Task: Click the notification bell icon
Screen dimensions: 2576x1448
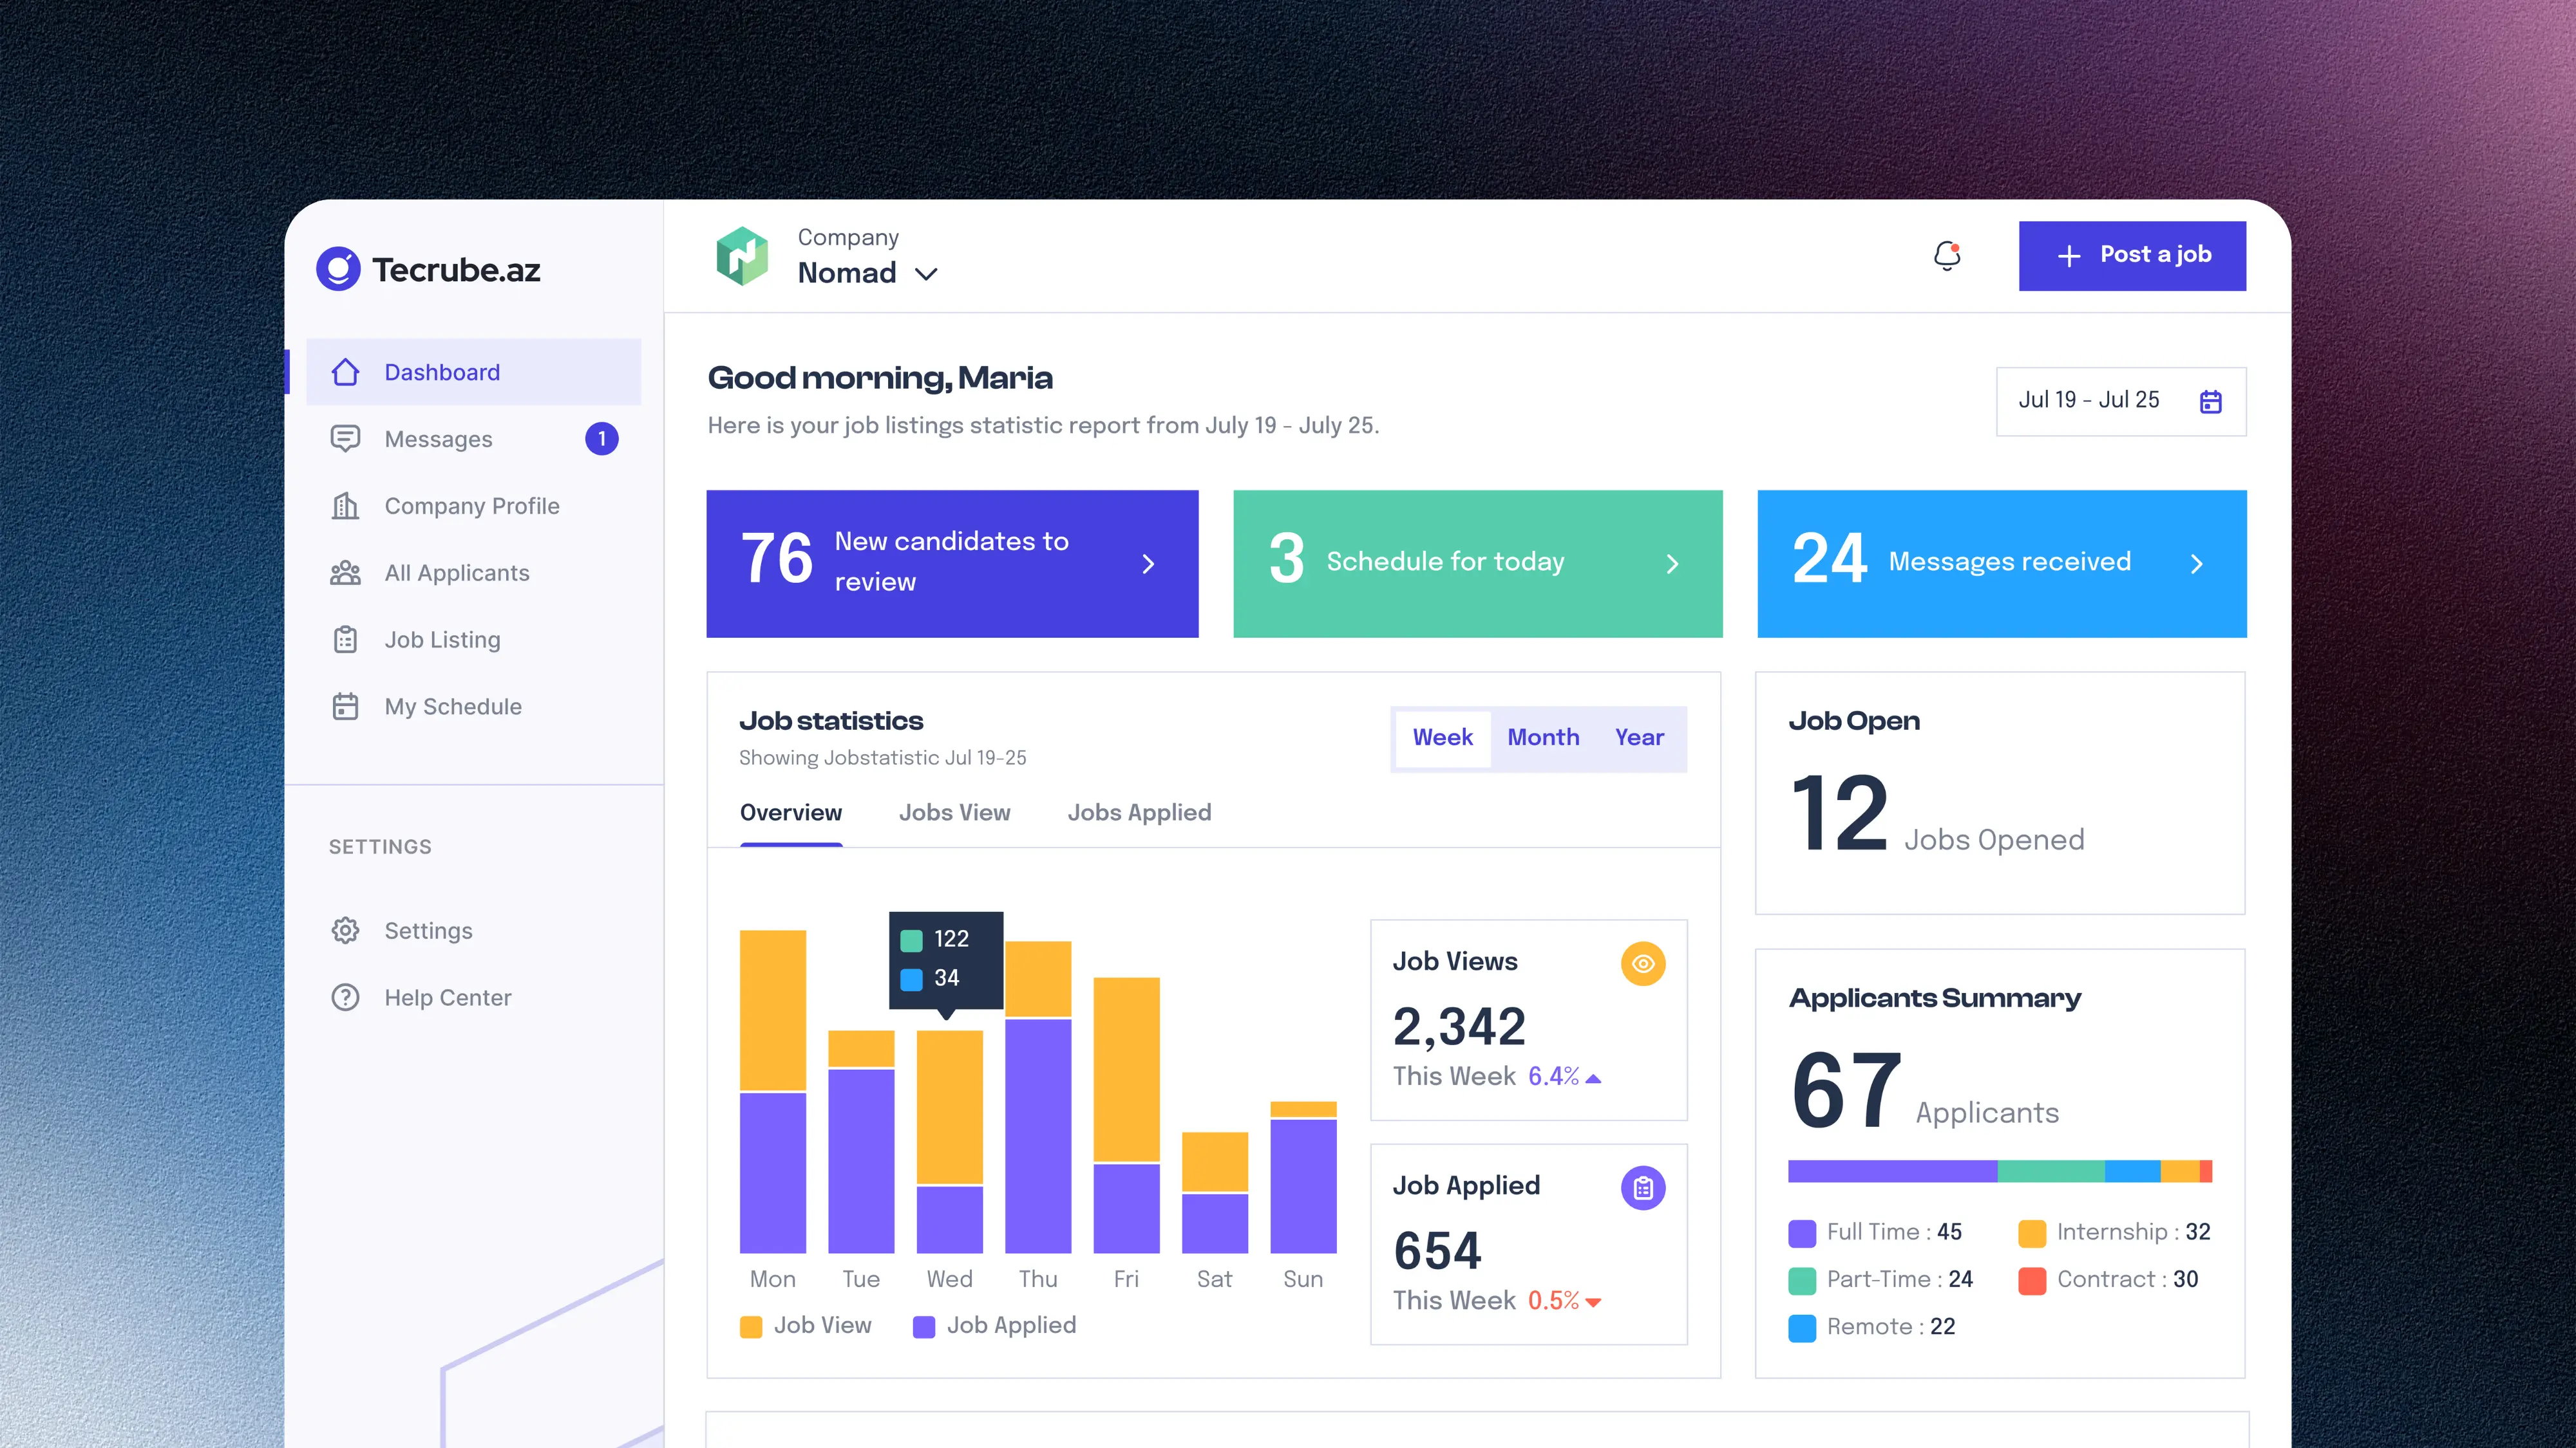Action: tap(1946, 256)
